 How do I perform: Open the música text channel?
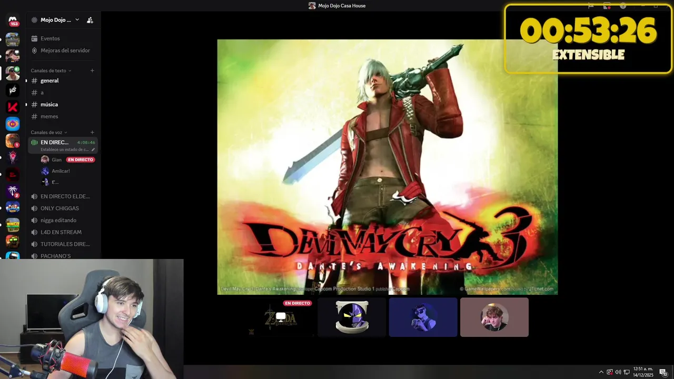pos(49,104)
